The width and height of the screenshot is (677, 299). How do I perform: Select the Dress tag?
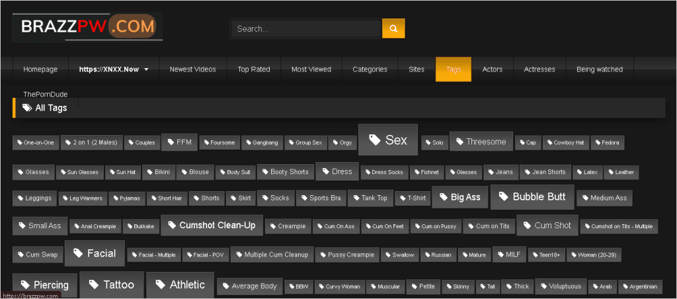(338, 171)
